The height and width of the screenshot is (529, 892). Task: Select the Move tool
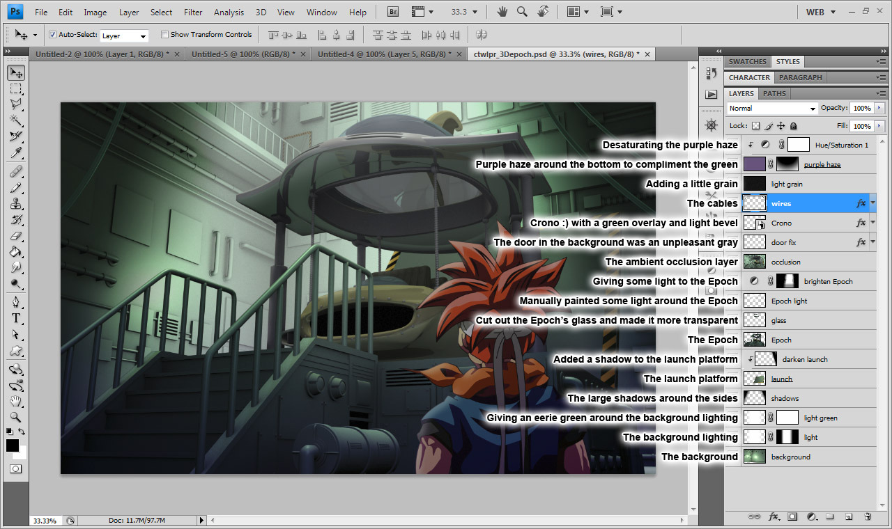[16, 72]
